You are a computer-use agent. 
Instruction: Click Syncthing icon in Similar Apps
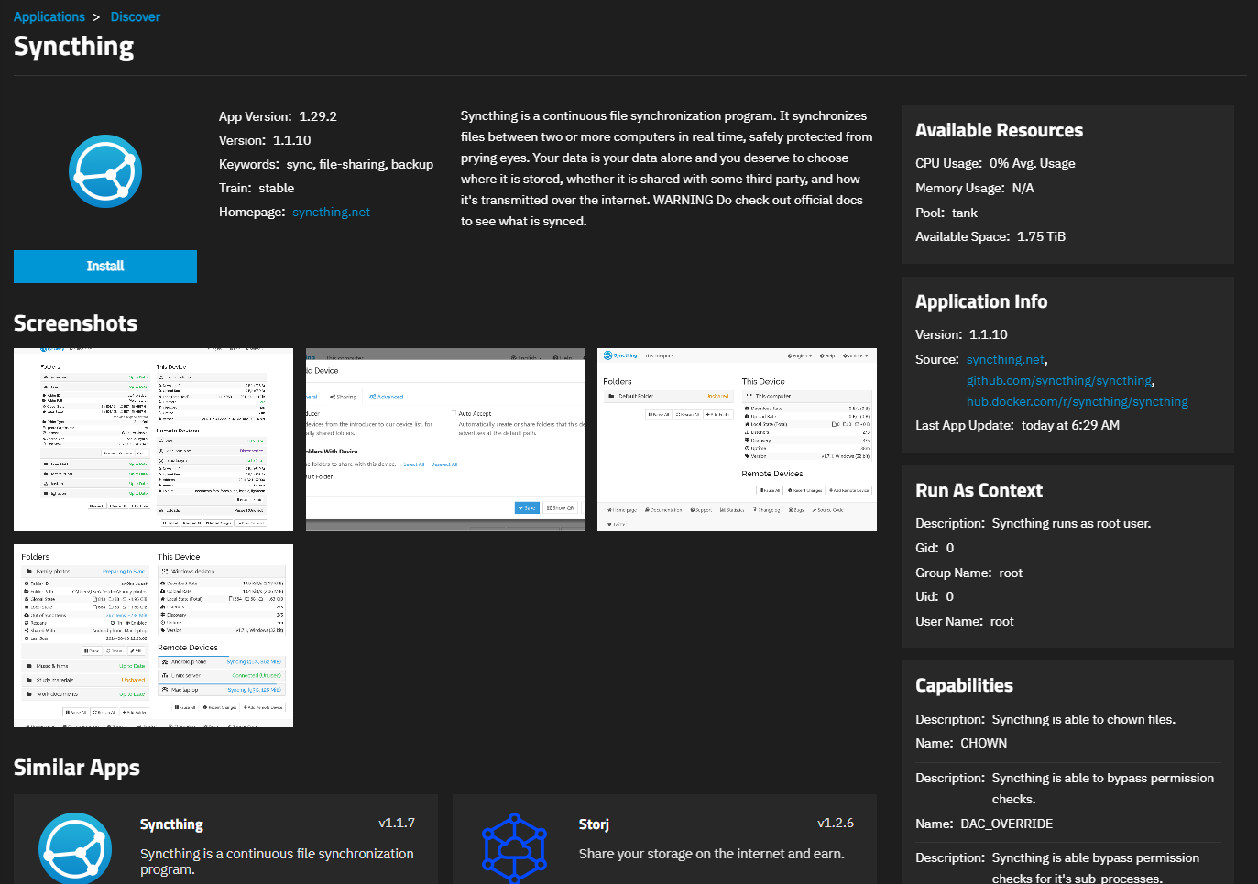[x=75, y=848]
